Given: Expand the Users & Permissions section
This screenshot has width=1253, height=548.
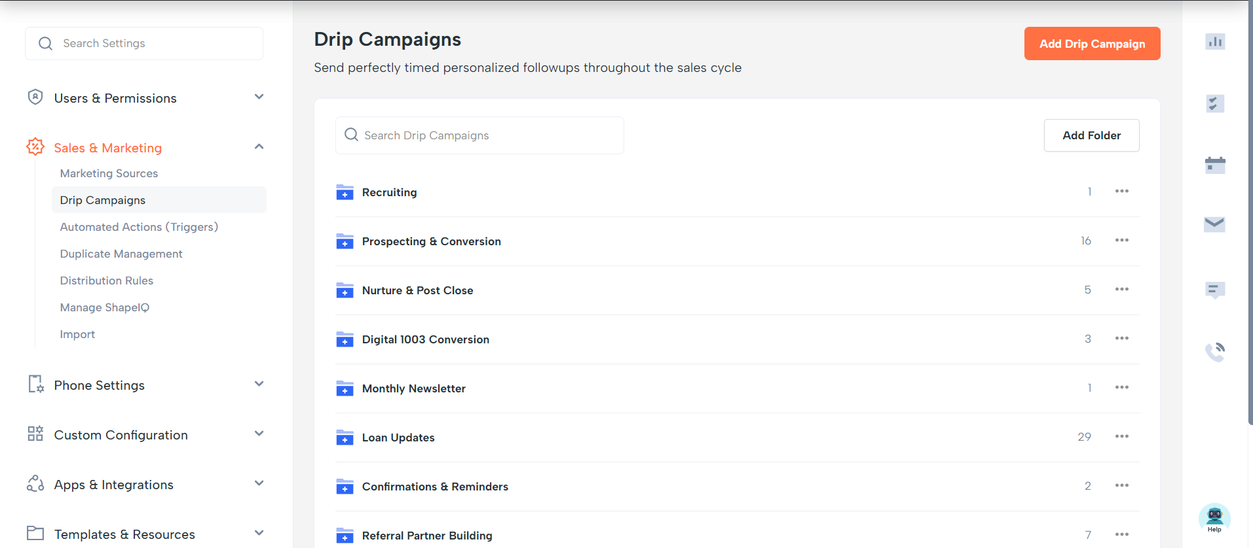Looking at the screenshot, I should [259, 97].
